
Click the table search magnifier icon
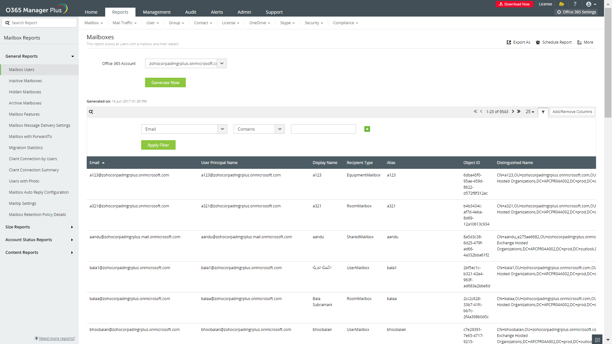click(91, 112)
